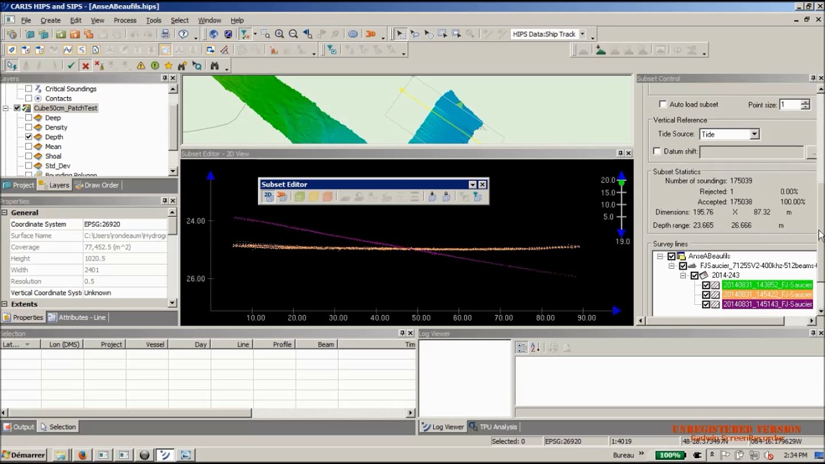Enable the Datum shift checkbox
Viewport: 825px width, 464px height.
click(x=657, y=151)
